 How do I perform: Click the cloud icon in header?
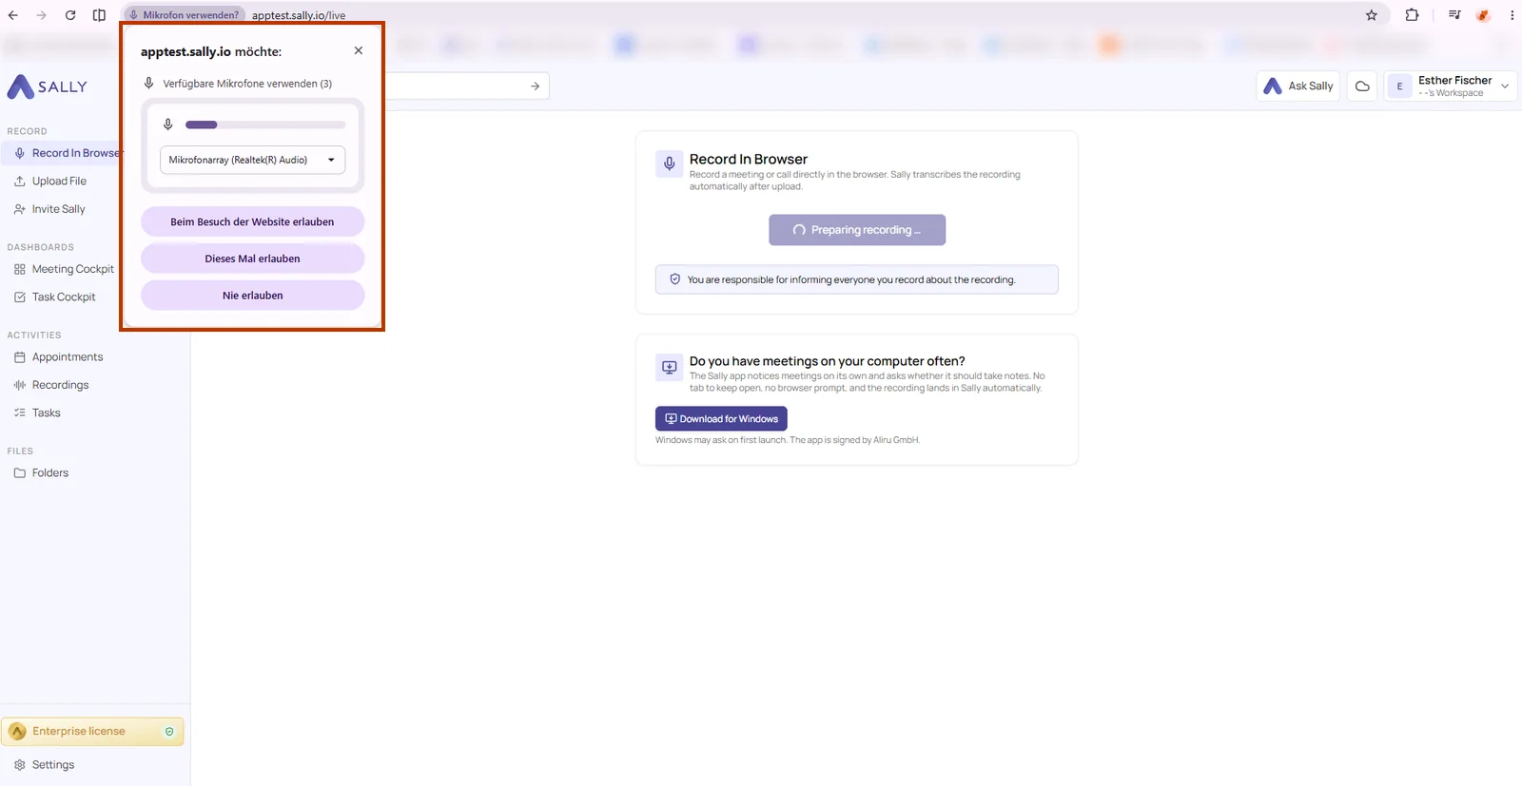coord(1362,86)
